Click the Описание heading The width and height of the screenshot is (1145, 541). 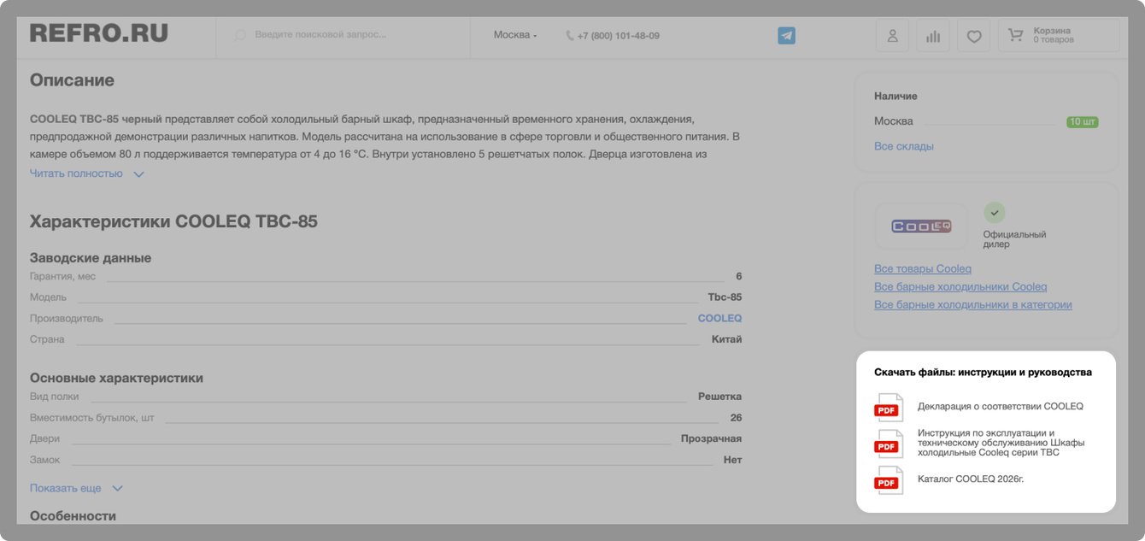pyautogui.click(x=72, y=80)
